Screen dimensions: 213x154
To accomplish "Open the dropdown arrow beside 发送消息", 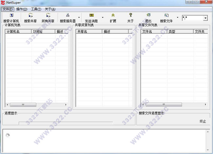I will pyautogui.click(x=103, y=17).
